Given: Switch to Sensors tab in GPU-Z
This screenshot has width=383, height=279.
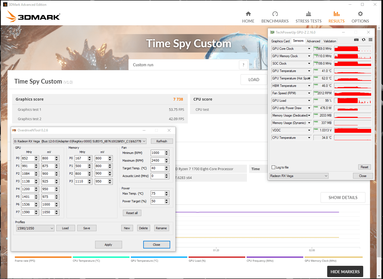Looking at the screenshot, I should 298,41.
